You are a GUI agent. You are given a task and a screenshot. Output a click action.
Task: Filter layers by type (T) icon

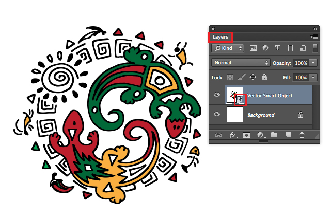pos(278,48)
